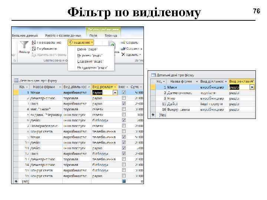Screen dimensions: 267x200
Task: Click the new-record asterisk in the full table
Action: [x=16, y=181]
